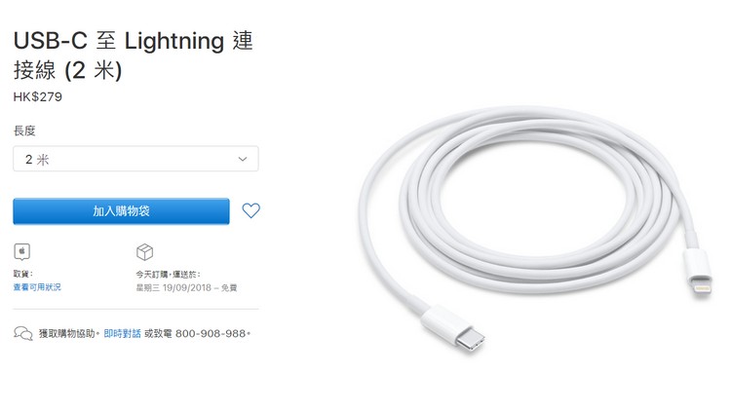Click the shipping box icon
Screen dimensions: 731x411
(x=144, y=251)
